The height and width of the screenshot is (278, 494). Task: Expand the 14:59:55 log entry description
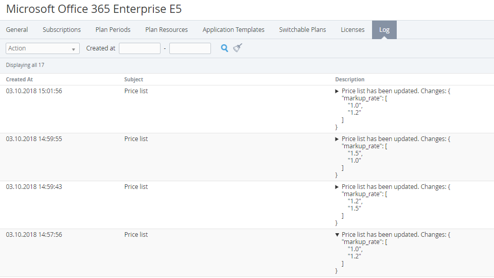click(x=337, y=139)
